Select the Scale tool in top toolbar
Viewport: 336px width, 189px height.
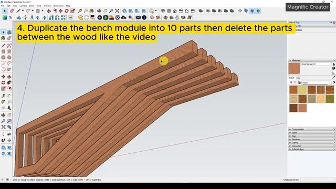[x=72, y=10]
